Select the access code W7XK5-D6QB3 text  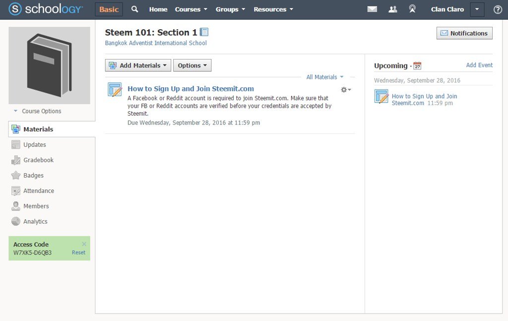[32, 253]
